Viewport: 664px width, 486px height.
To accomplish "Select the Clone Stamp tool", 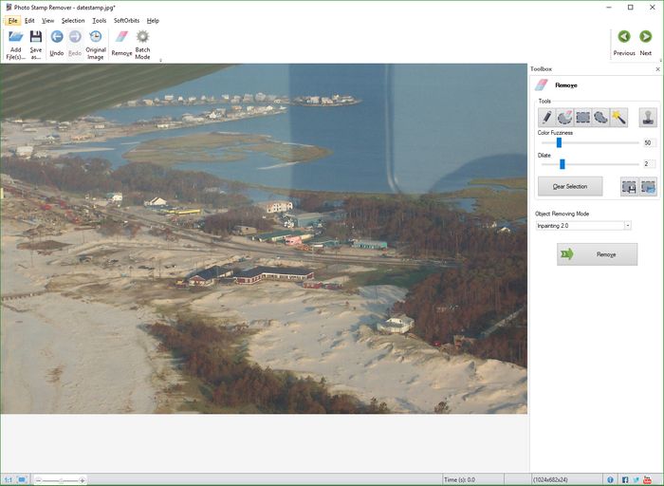I will 648,117.
